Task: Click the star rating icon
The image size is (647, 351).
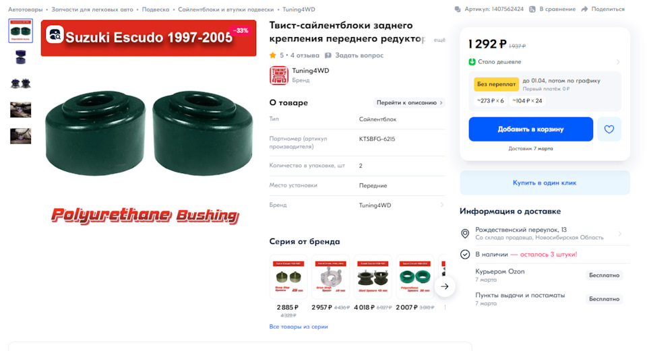Action: tap(273, 55)
